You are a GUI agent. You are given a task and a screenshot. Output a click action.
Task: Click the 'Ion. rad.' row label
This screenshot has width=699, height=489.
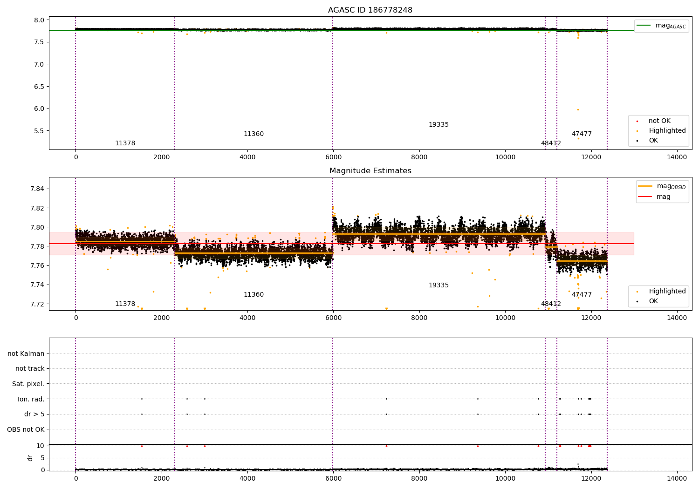tap(31, 400)
